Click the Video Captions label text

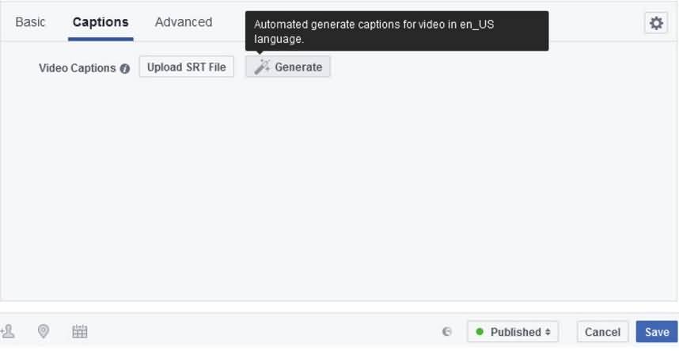pyautogui.click(x=78, y=68)
